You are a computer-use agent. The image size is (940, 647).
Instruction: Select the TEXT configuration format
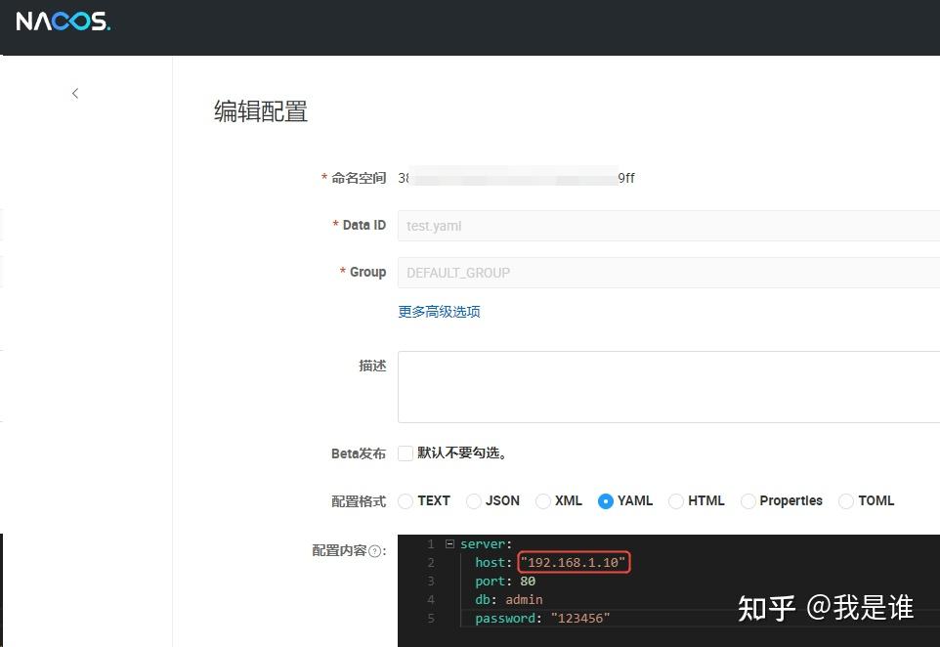point(405,500)
